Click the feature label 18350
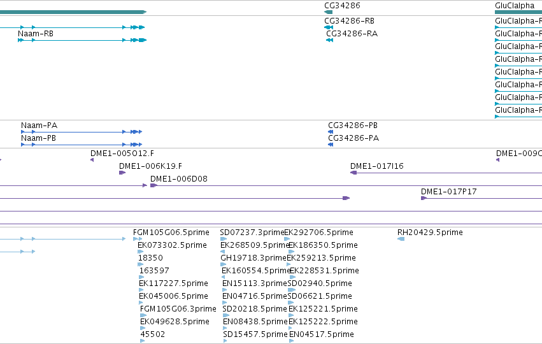Image resolution: width=542 pixels, height=344 pixels. click(x=150, y=258)
